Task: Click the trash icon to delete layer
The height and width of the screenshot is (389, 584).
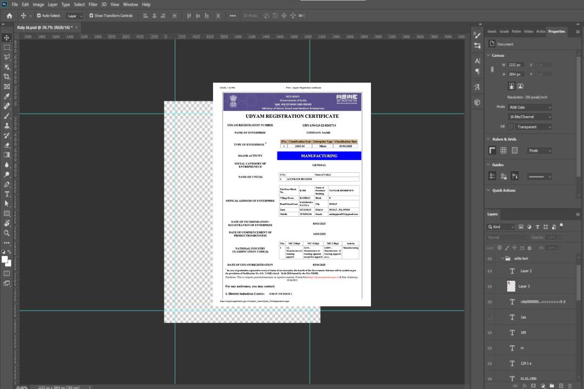Action: point(570,386)
